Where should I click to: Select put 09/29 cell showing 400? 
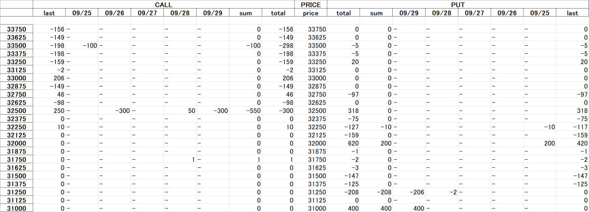point(409,209)
